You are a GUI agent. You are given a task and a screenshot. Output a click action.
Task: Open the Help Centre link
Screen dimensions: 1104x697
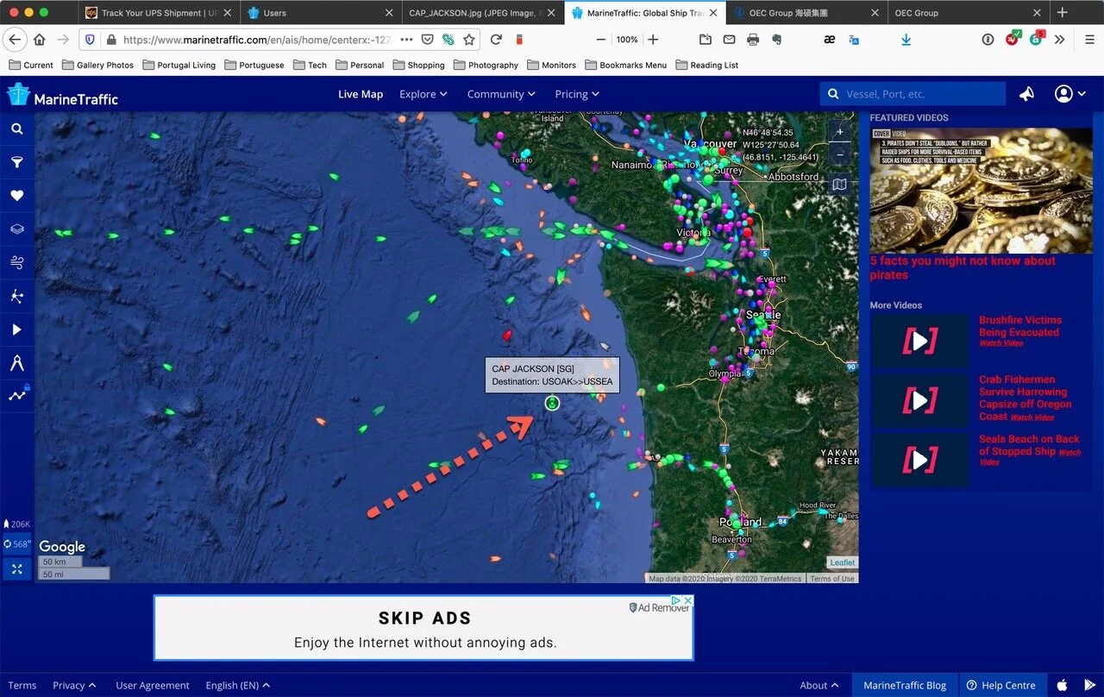1000,685
